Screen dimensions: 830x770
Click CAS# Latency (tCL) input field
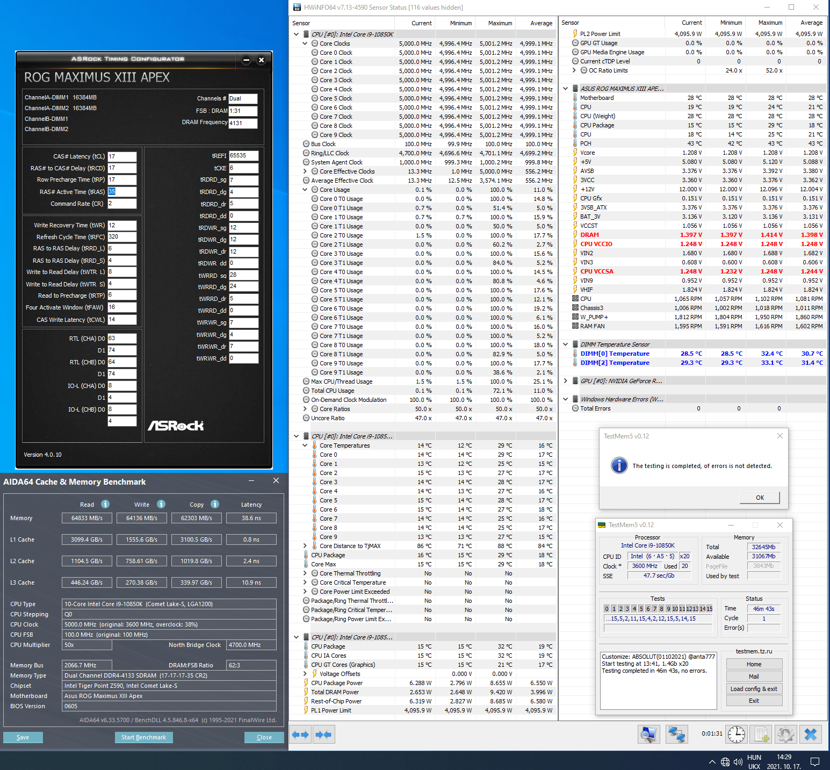(122, 156)
